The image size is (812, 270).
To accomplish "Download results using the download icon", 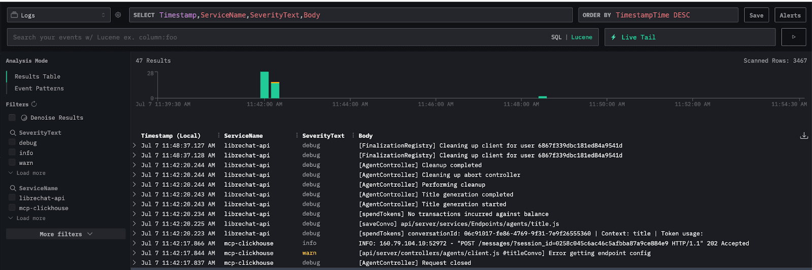I will [804, 136].
